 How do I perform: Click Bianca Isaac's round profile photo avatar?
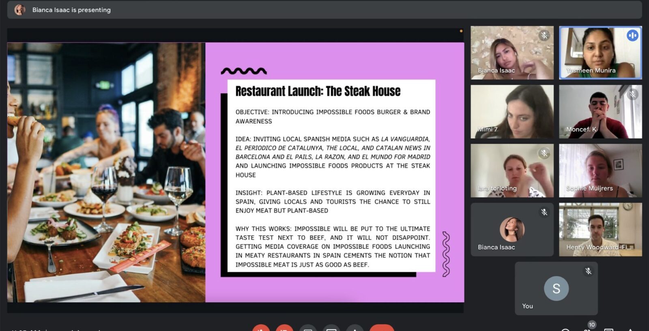click(512, 229)
